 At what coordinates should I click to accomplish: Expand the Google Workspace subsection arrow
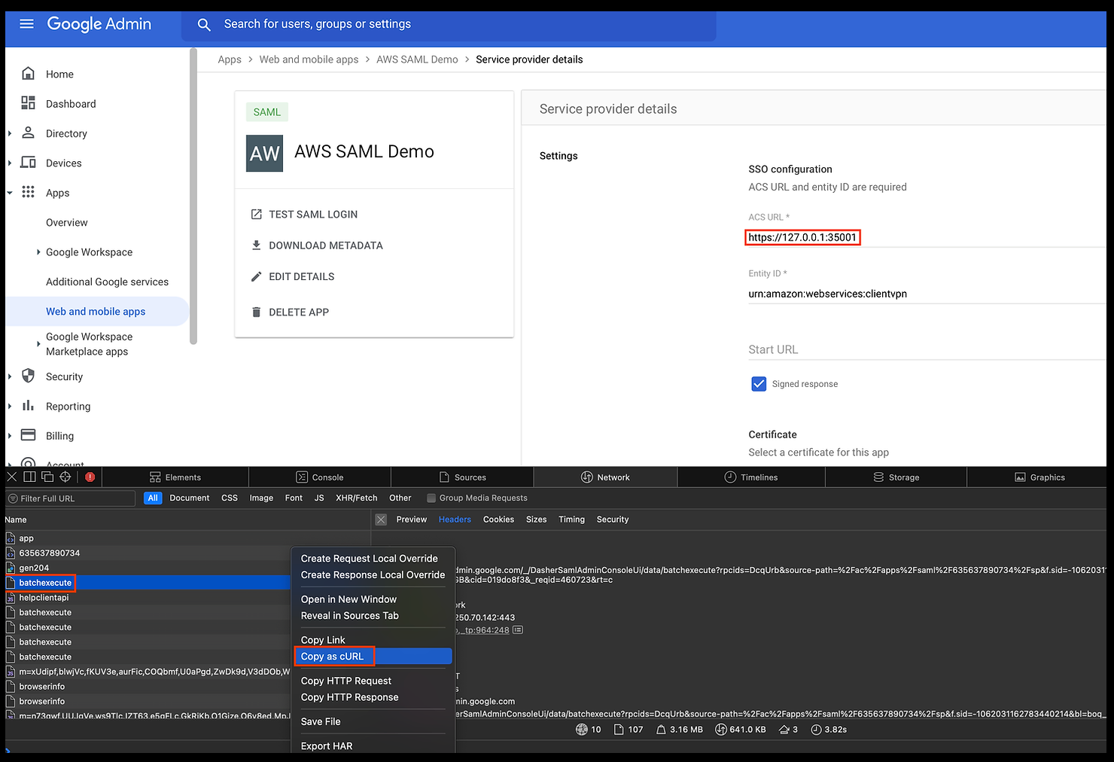(38, 252)
